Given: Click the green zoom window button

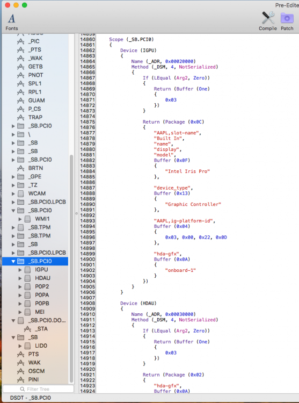Looking at the screenshot, I should click(x=24, y=5).
